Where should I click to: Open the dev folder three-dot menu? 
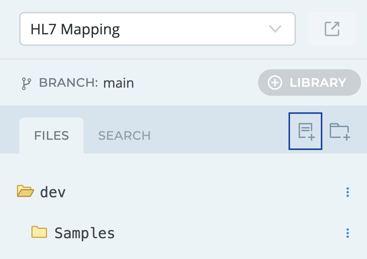point(348,192)
